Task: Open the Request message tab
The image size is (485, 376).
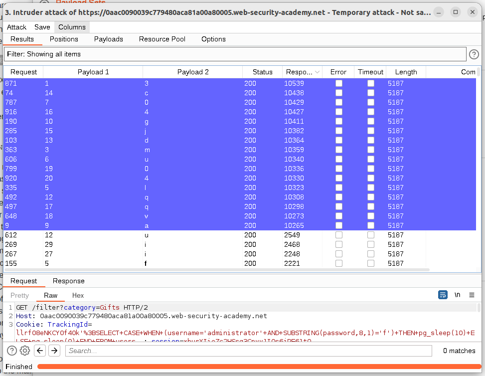Action: [23, 281]
